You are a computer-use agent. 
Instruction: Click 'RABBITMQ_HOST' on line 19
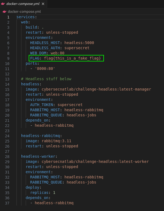coord(45,110)
